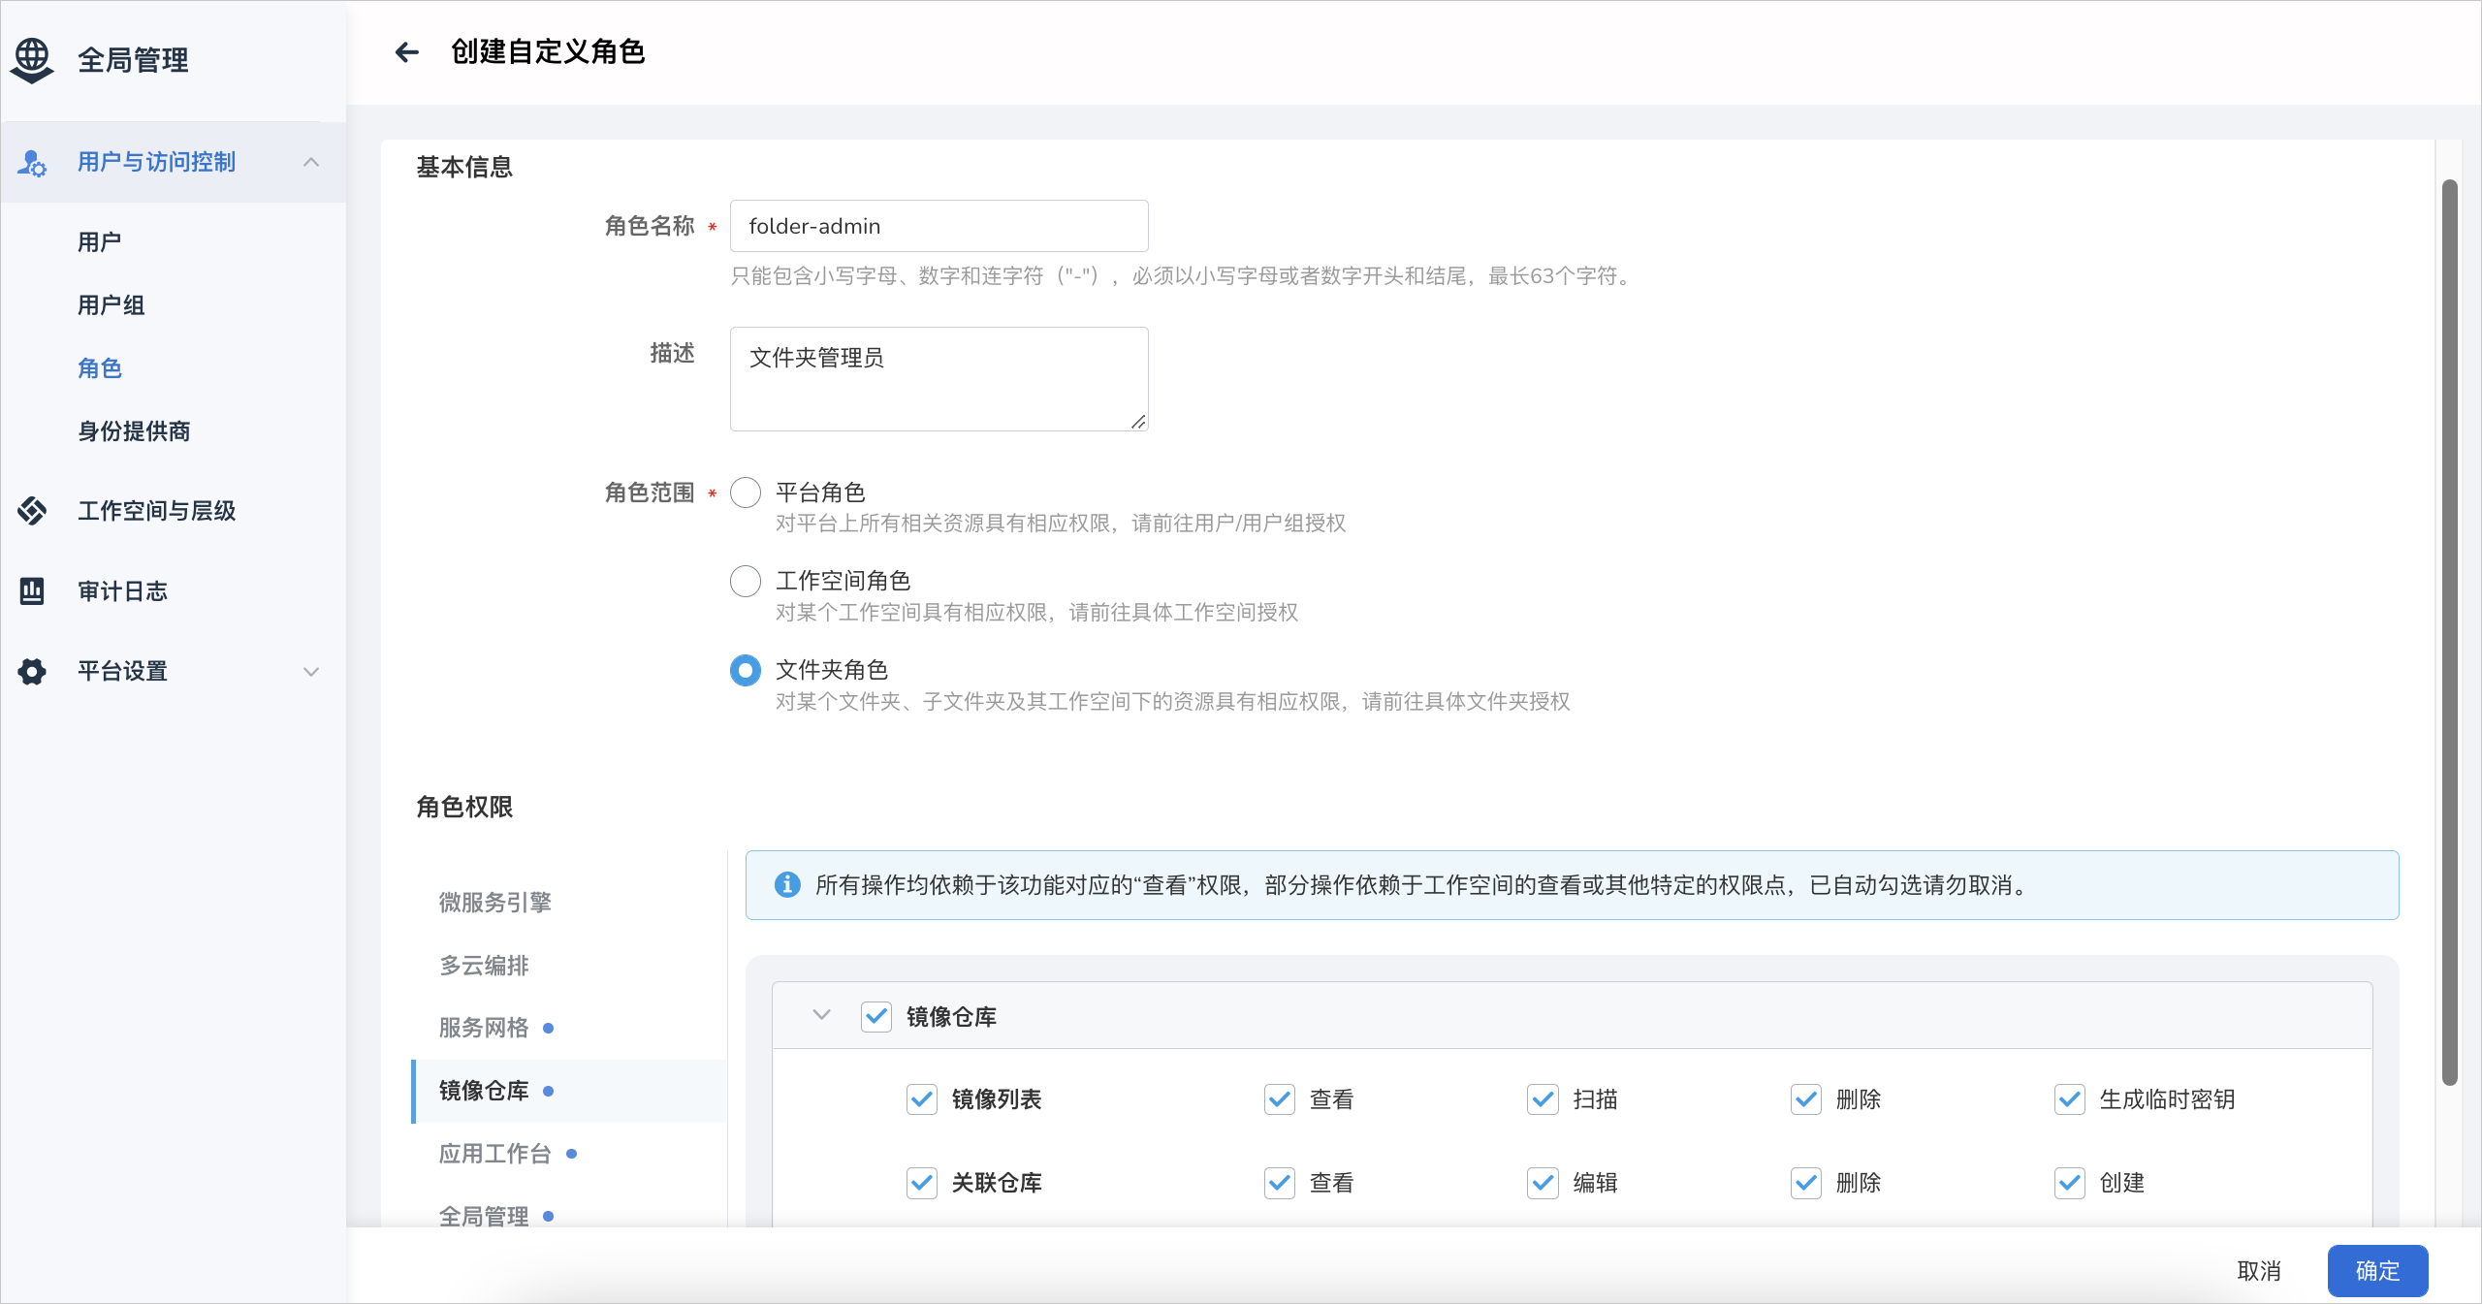
Task: Toggle 删除 checkbox in 镜像列表 row
Action: pos(1806,1099)
